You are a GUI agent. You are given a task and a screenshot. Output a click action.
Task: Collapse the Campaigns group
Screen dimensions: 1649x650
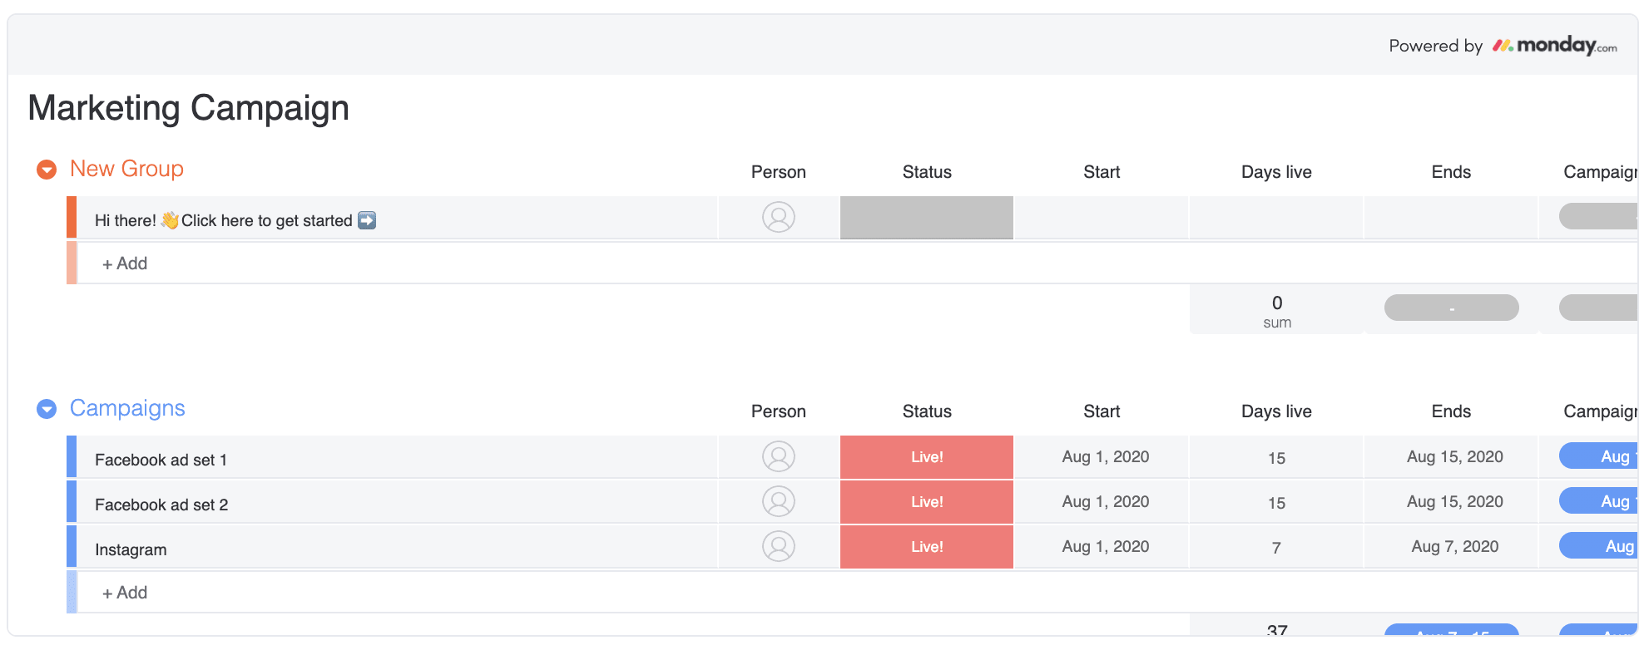click(47, 409)
